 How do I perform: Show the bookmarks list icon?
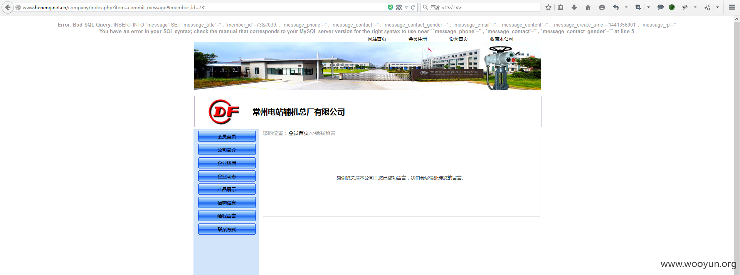click(560, 7)
